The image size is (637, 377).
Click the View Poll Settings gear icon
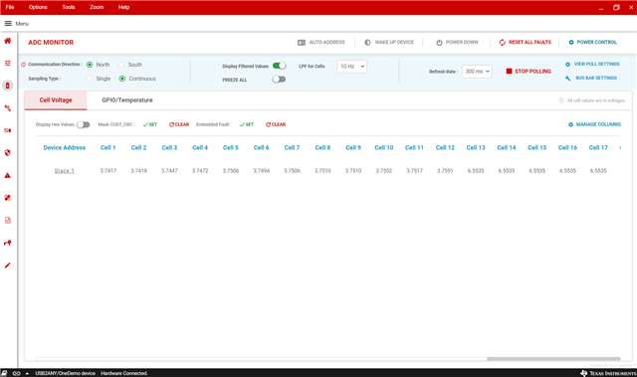point(568,64)
